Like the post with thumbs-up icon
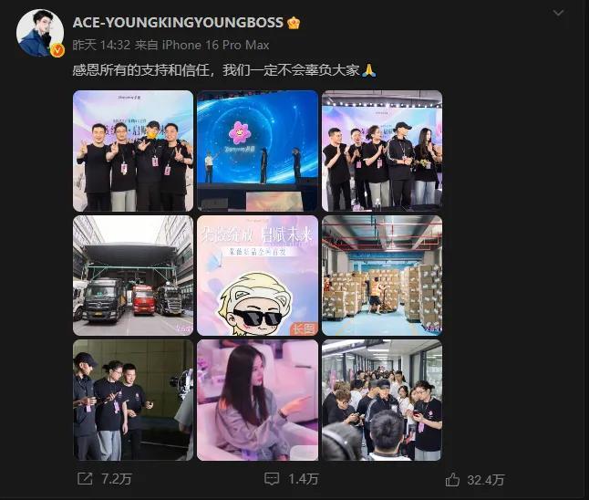Screen dimensions: 589x500 tap(452, 479)
